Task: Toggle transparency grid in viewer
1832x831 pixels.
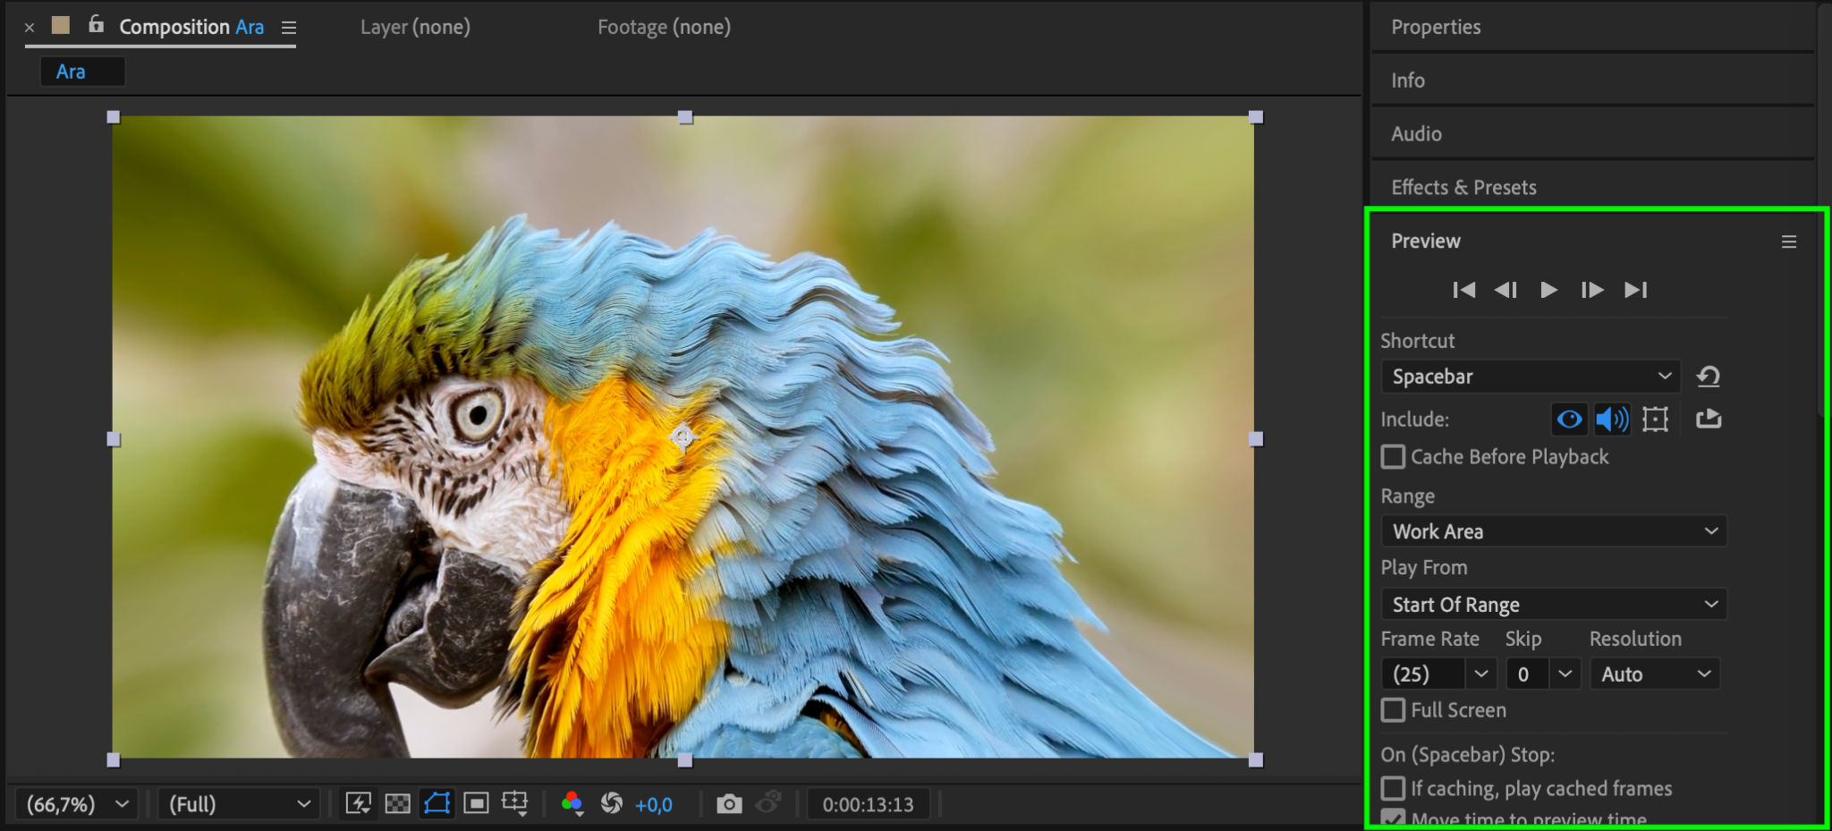Action: coord(397,804)
